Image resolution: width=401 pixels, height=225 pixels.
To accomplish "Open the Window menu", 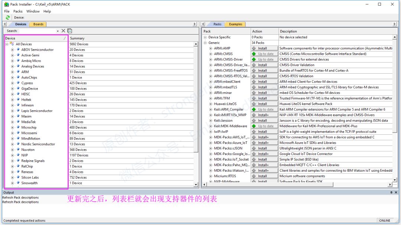I will point(33,11).
